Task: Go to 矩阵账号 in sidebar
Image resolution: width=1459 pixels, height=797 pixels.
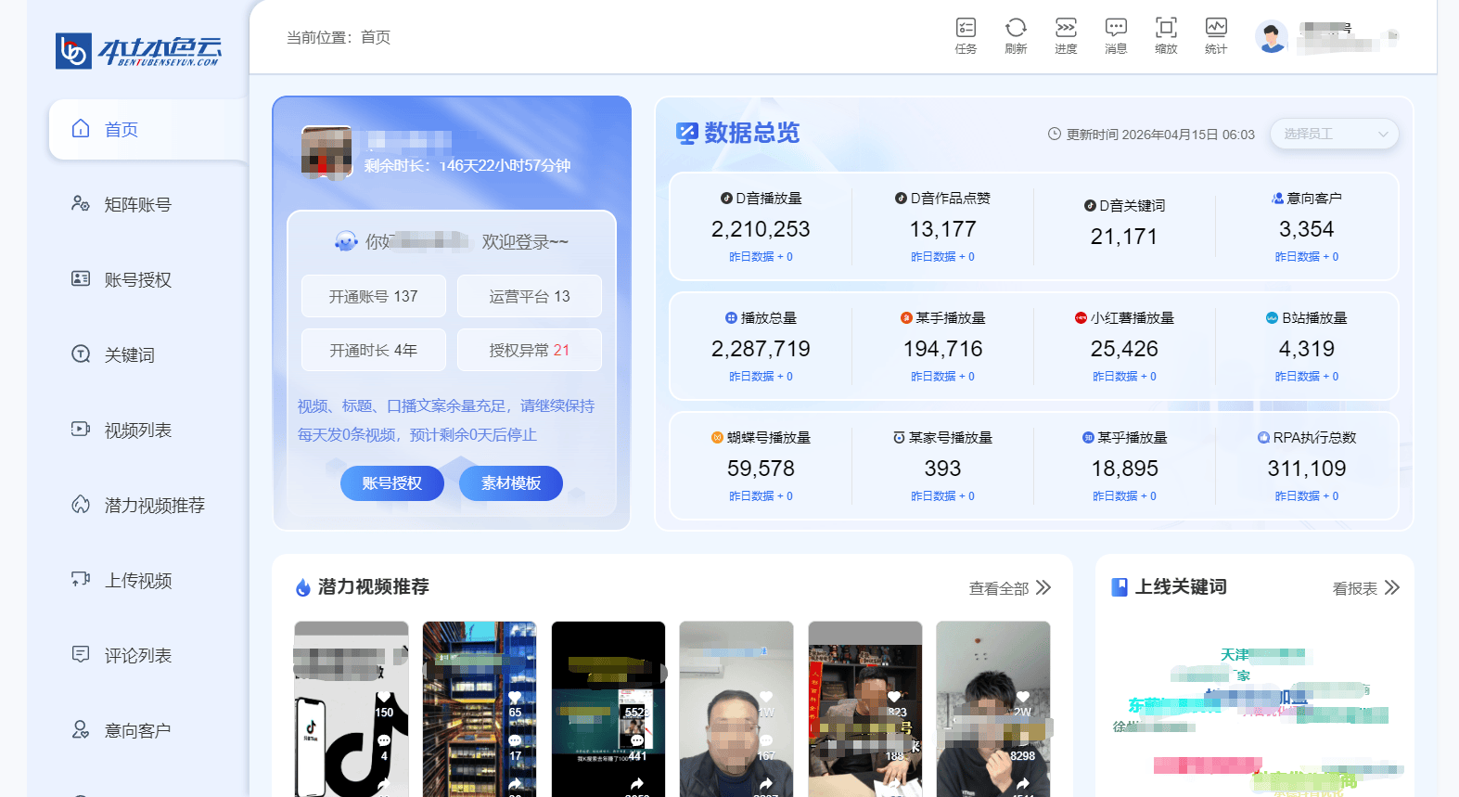Action: 137,205
